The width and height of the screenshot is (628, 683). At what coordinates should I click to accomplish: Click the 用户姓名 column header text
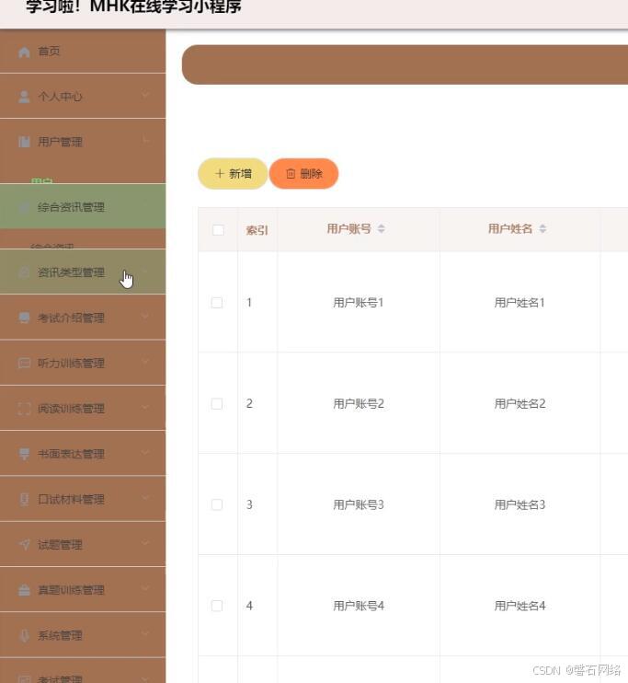tap(510, 228)
